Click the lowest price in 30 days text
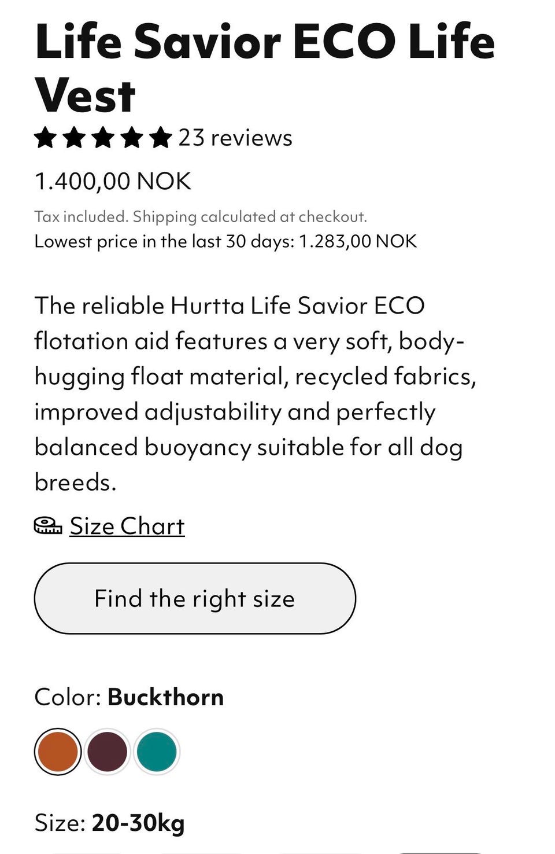Screen dimensions: 555x854 tap(225, 241)
